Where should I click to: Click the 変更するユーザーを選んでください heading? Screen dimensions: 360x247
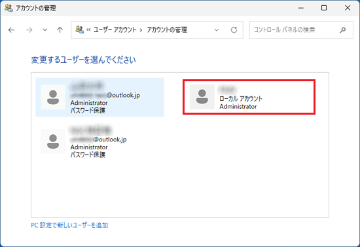click(83, 60)
